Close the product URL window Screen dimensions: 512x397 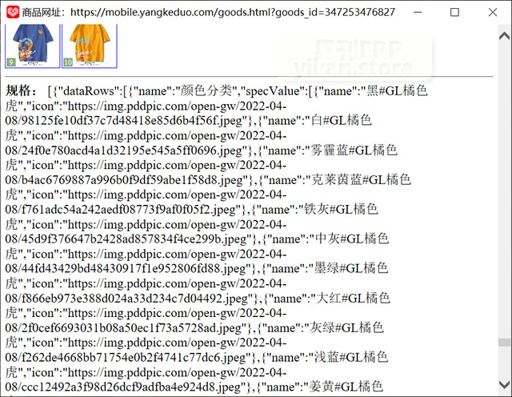click(x=492, y=12)
